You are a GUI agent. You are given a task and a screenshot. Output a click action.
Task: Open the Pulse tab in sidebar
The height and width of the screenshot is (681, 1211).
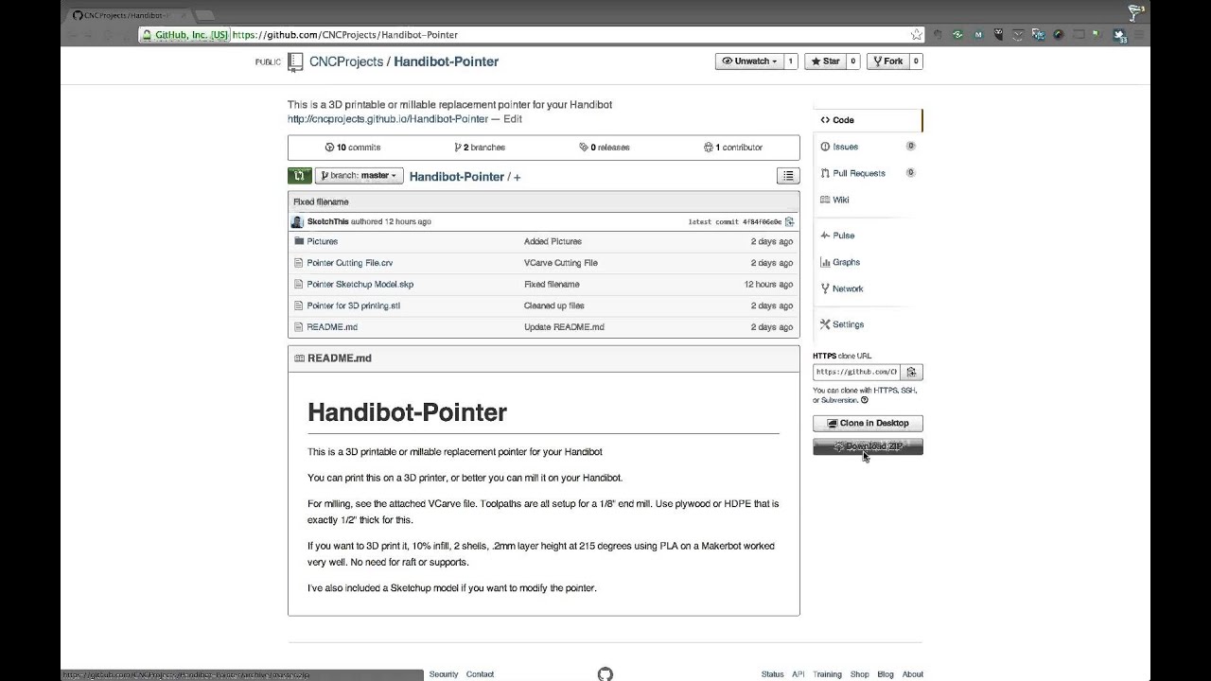pyautogui.click(x=868, y=236)
